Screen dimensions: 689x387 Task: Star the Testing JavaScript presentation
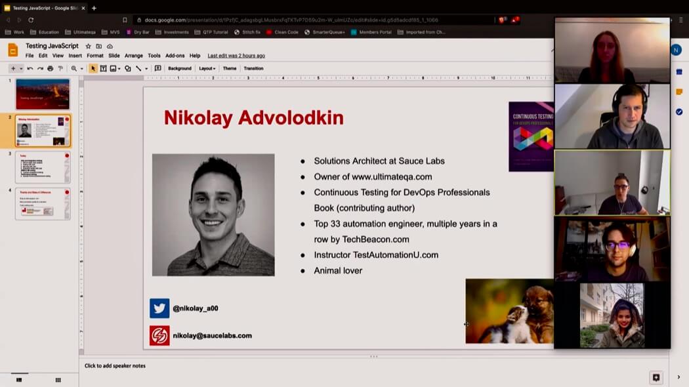tap(89, 46)
